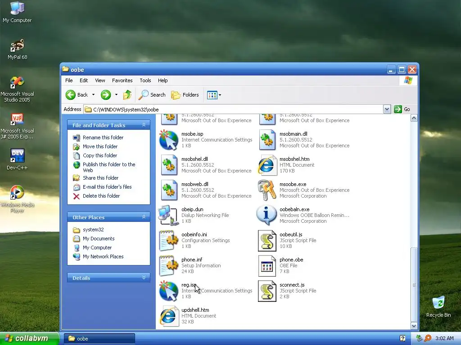The height and width of the screenshot is (345, 461).
Task: Select My Computer desktop icon
Action: click(18, 12)
